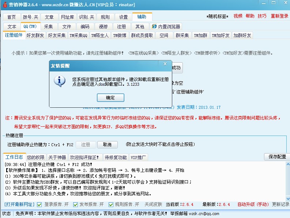
Task: Click the wzdr.cn@qq.com report email
Action: [204, 214]
